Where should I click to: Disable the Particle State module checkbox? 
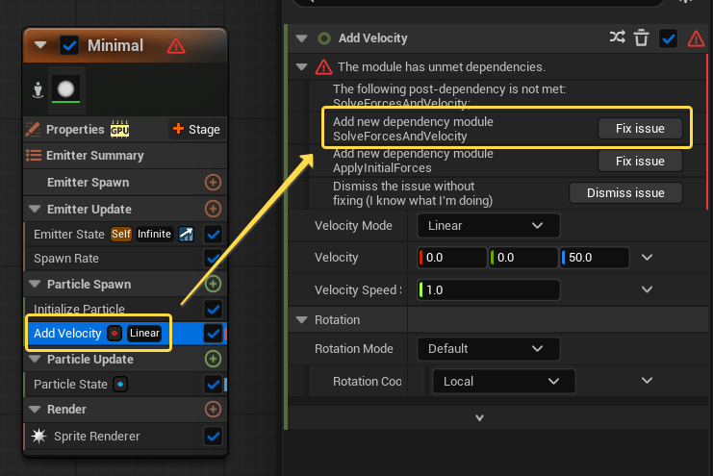click(x=213, y=385)
